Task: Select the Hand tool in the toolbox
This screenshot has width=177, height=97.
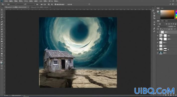Action: coord(2,53)
